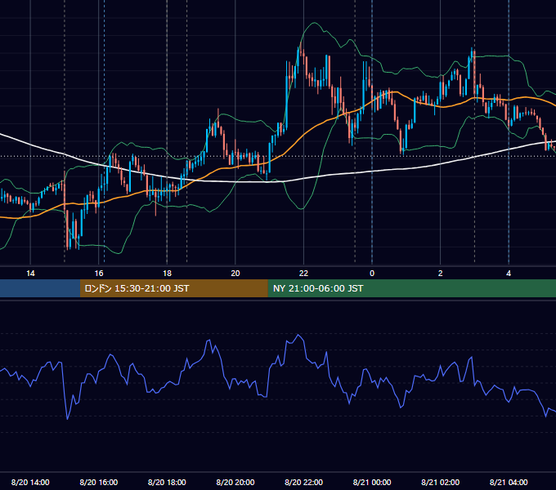Image resolution: width=556 pixels, height=490 pixels.
Task: Click the '8/21 00:00' date label
Action: 372,482
